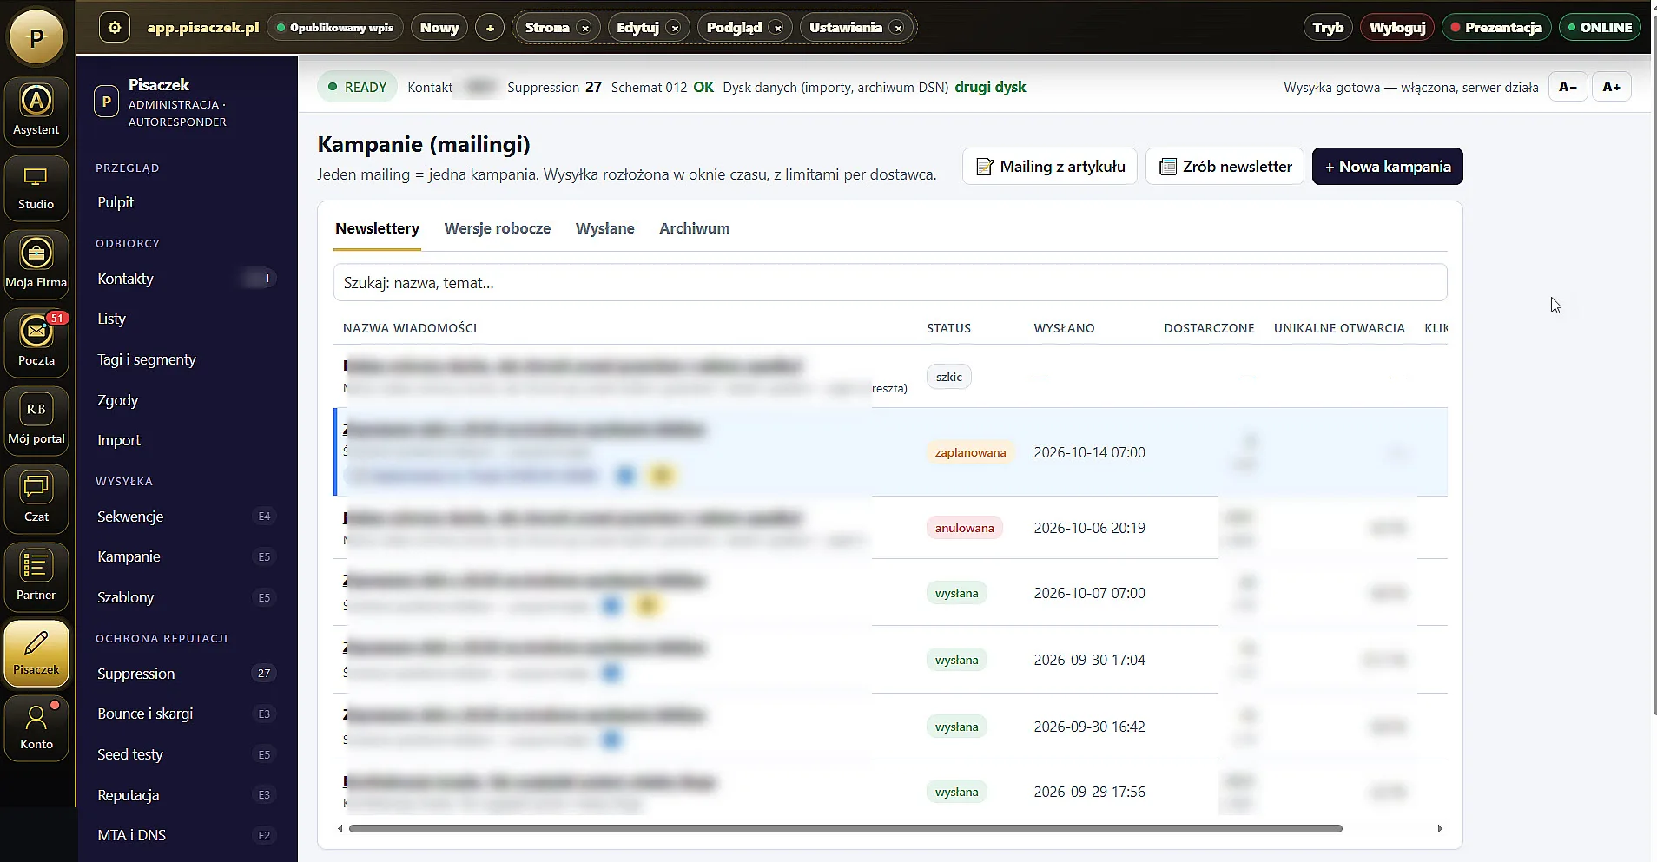Click Mailing z artykułu button
The width and height of the screenshot is (1657, 862).
[x=1050, y=166]
